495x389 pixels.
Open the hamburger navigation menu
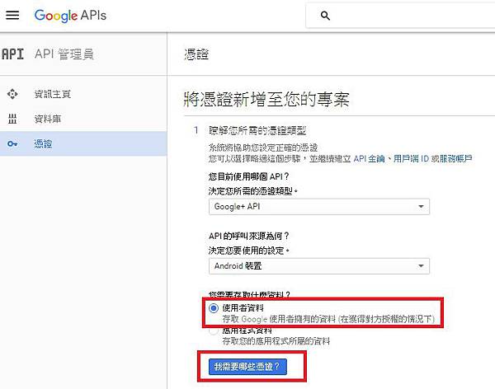click(x=12, y=15)
